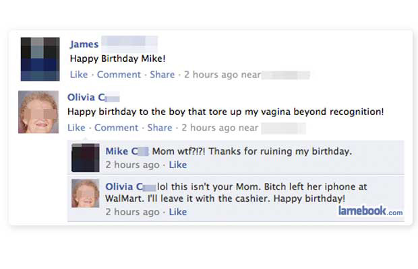Share Olivia's birthday status post
Image resolution: width=418 pixels, height=269 pixels.
pos(160,128)
